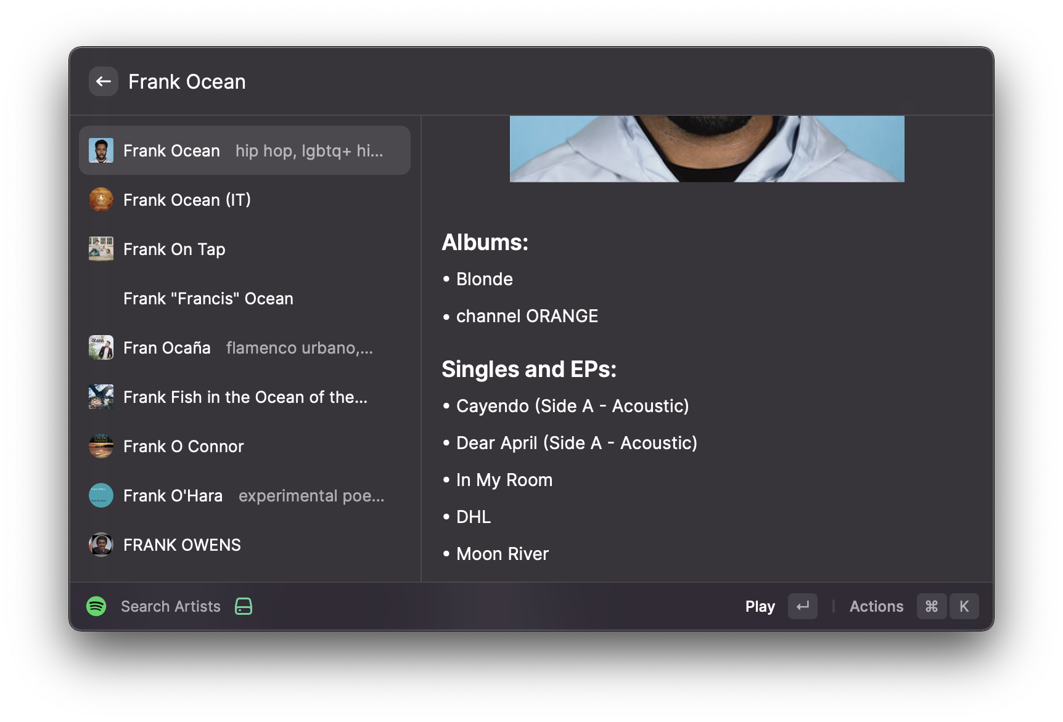Click the Frank Ocean artist avatar
The image size is (1063, 722).
click(101, 150)
